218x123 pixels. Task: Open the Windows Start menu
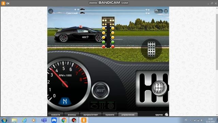point(4,120)
